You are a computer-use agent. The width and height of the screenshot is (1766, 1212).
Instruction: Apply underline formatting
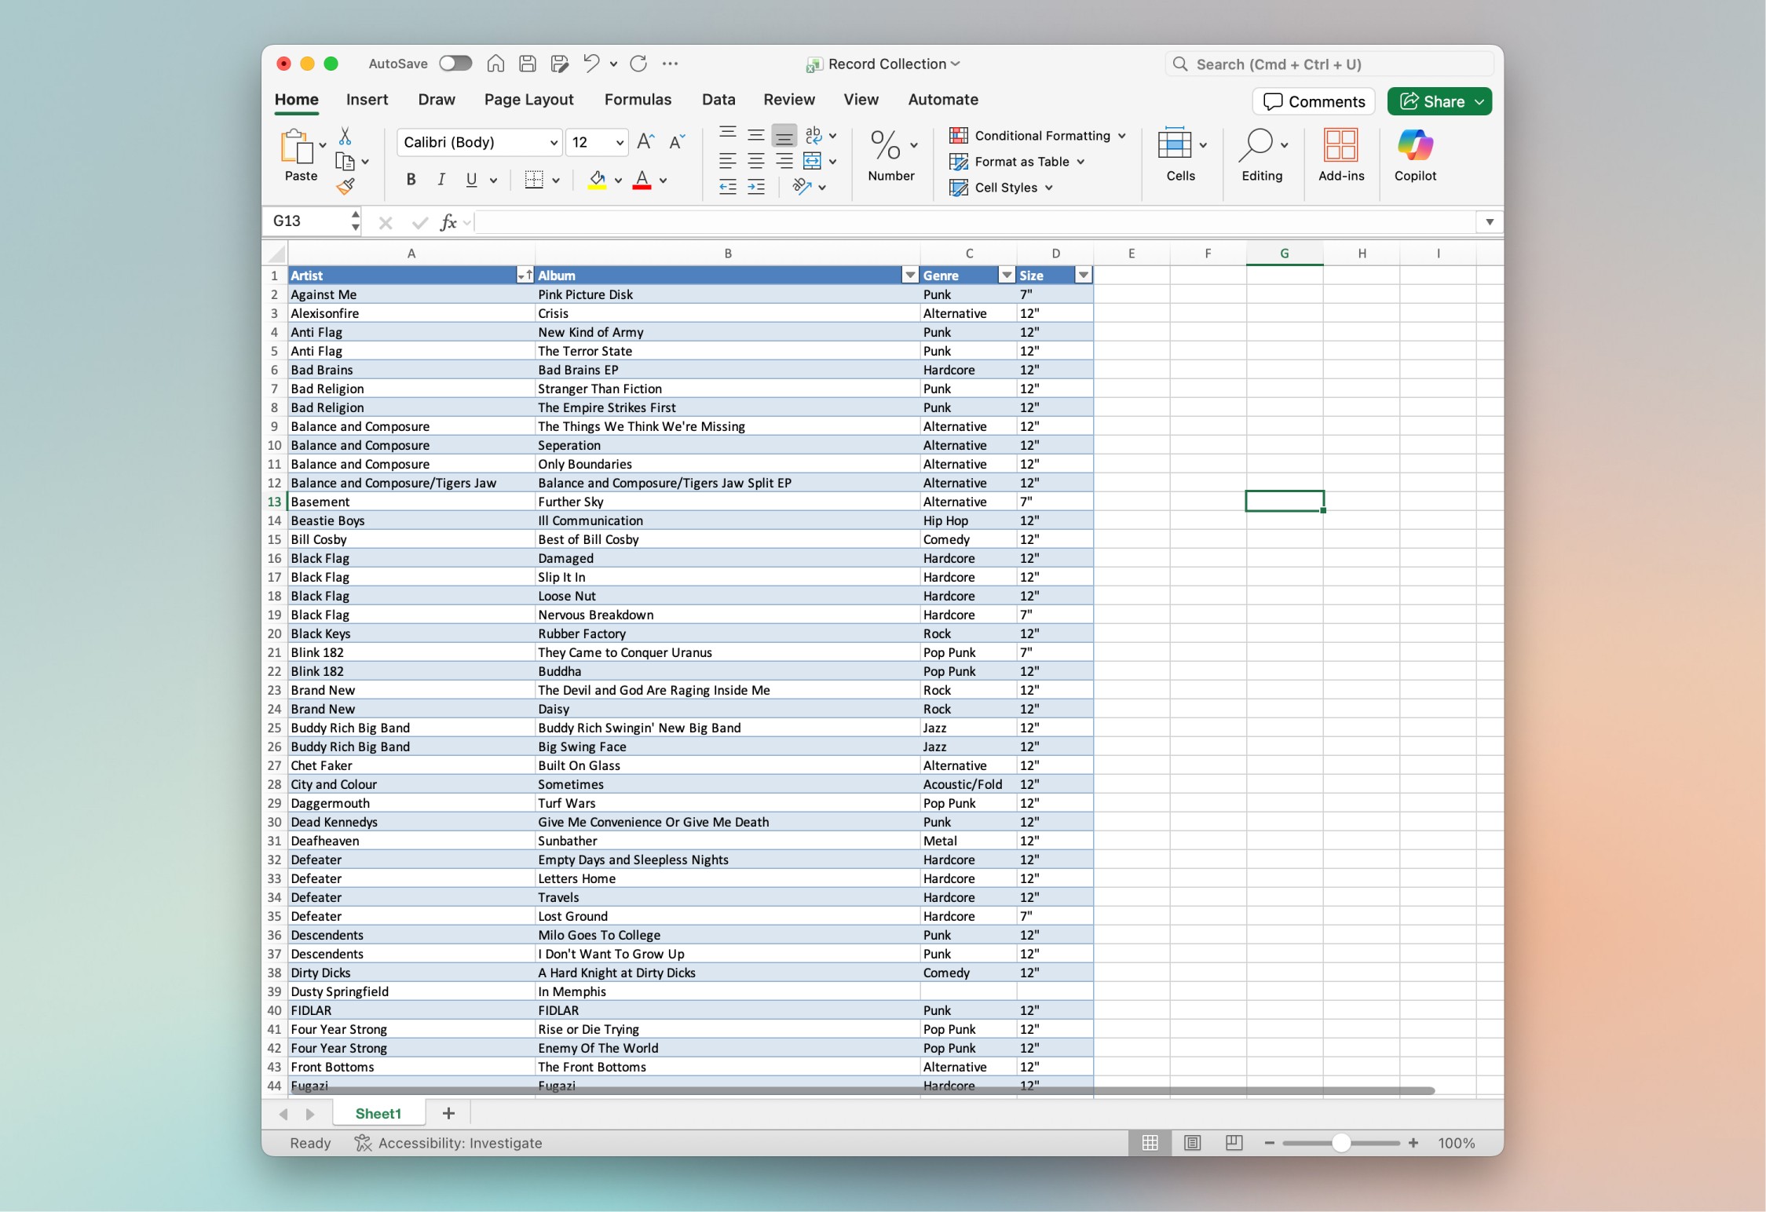coord(470,179)
